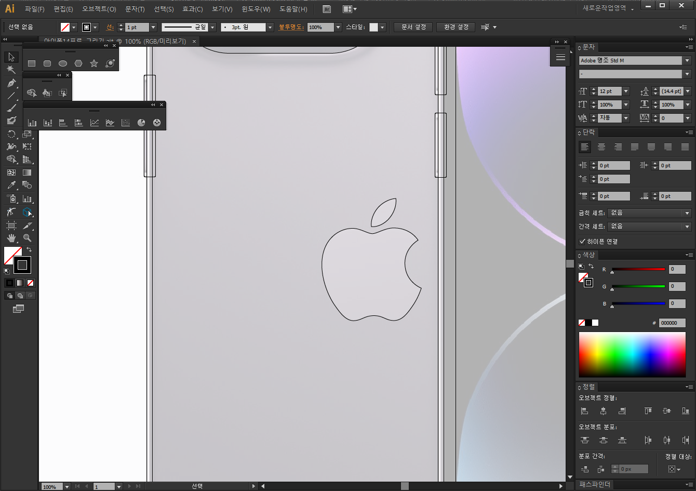Select the Rotate tool
The width and height of the screenshot is (696, 491).
(x=11, y=134)
